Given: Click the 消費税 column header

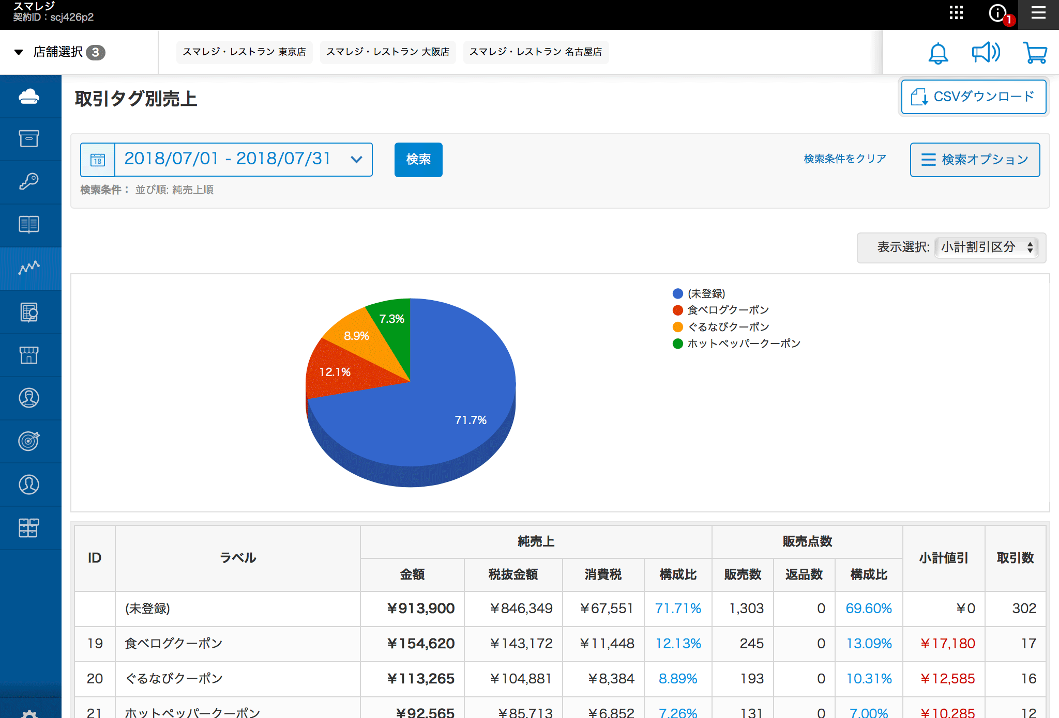Looking at the screenshot, I should 603,574.
